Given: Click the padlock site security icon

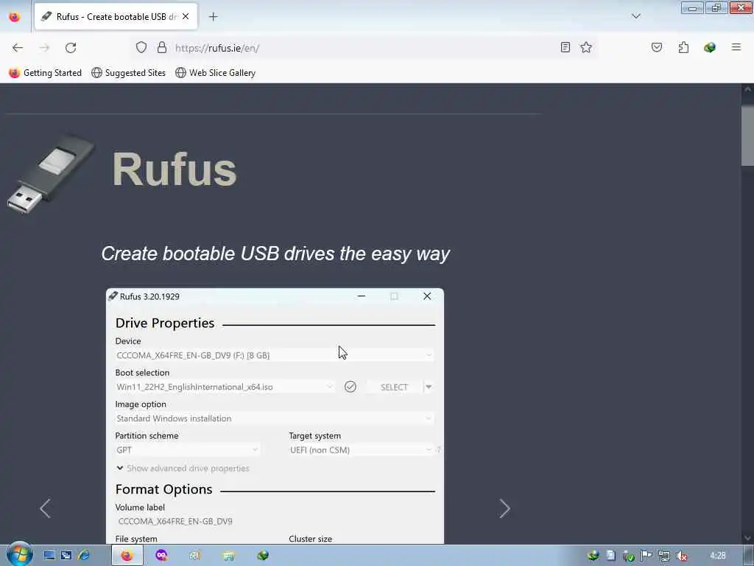Looking at the screenshot, I should [162, 48].
